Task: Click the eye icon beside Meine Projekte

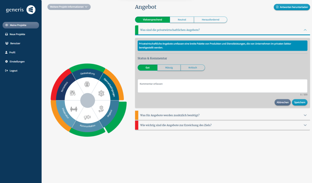Action: coord(6,25)
